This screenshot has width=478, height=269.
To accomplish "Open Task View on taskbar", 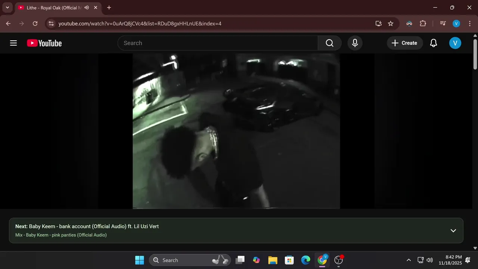I will 240,260.
